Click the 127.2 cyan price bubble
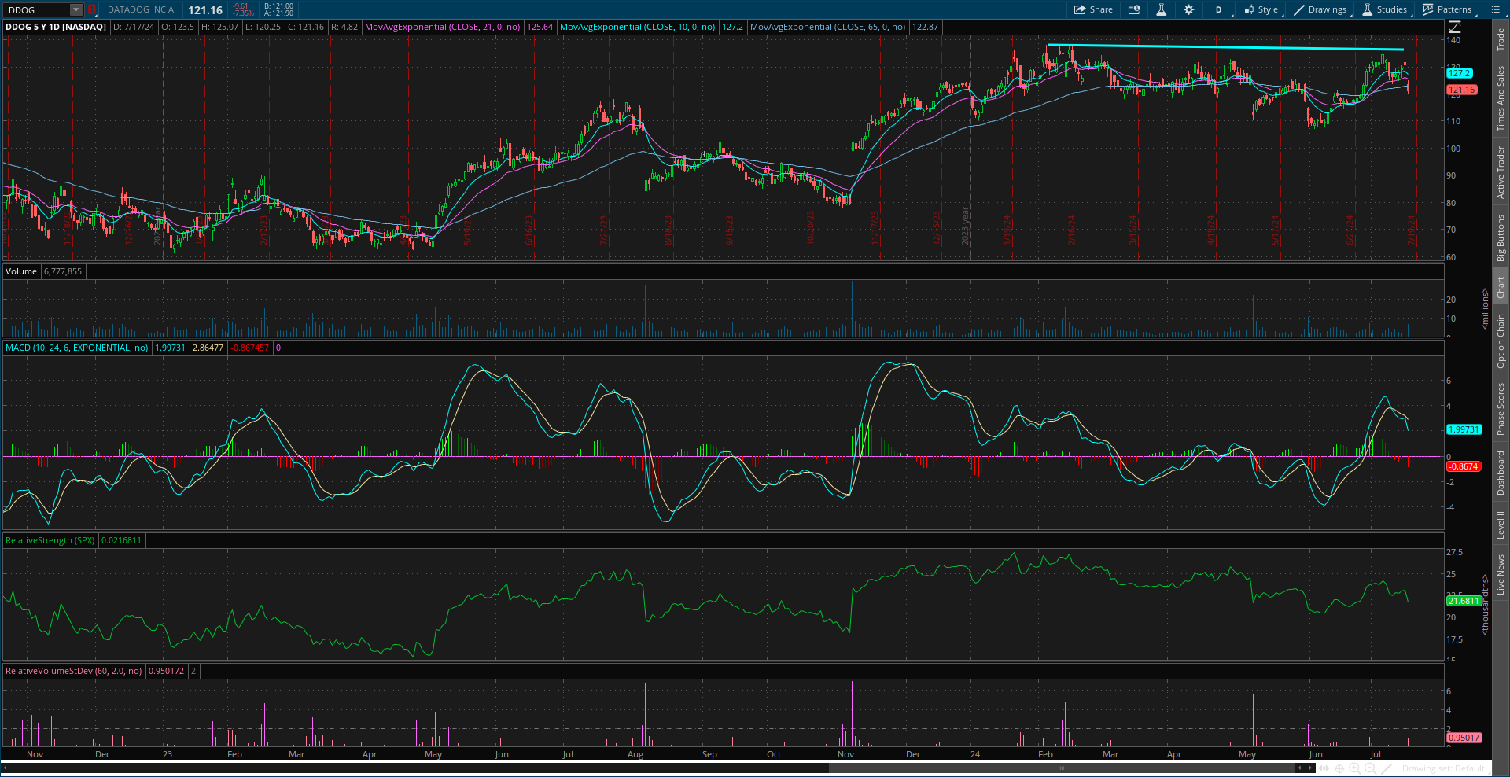 coord(1460,73)
